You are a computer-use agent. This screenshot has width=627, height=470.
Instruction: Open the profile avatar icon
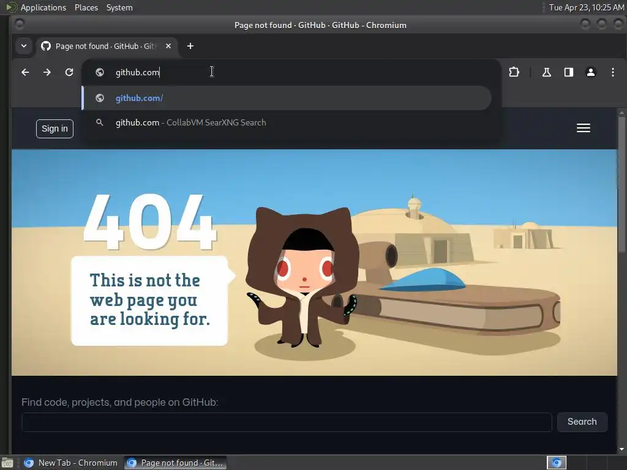coord(591,72)
